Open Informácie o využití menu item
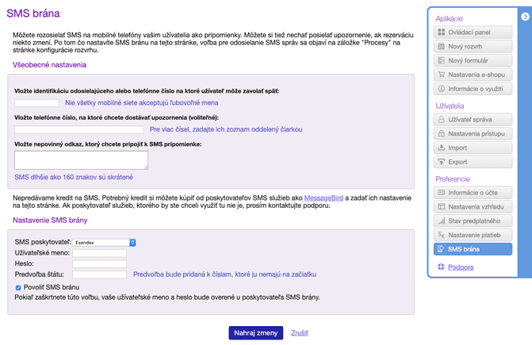 click(473, 89)
